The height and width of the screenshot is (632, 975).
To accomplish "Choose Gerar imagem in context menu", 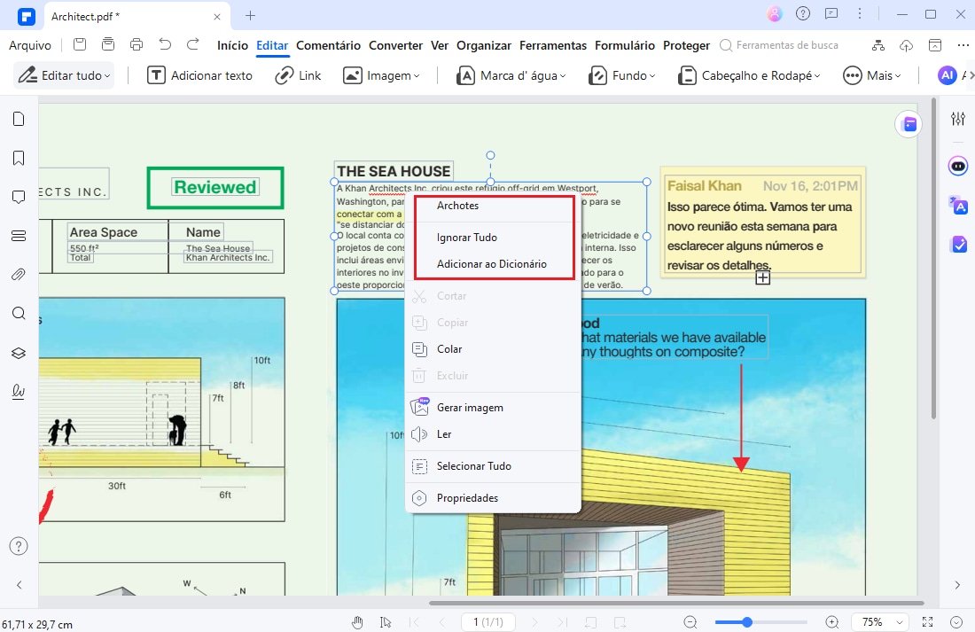I will [x=494, y=408].
